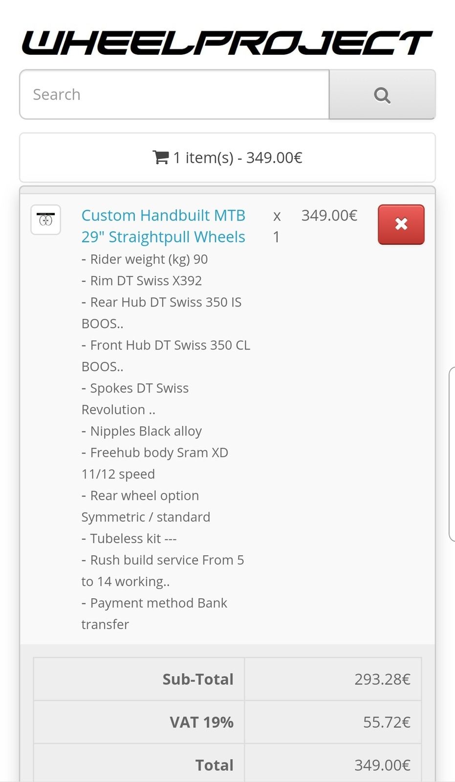Select the Sub-Total row
The width and height of the screenshot is (455, 782).
(x=227, y=679)
